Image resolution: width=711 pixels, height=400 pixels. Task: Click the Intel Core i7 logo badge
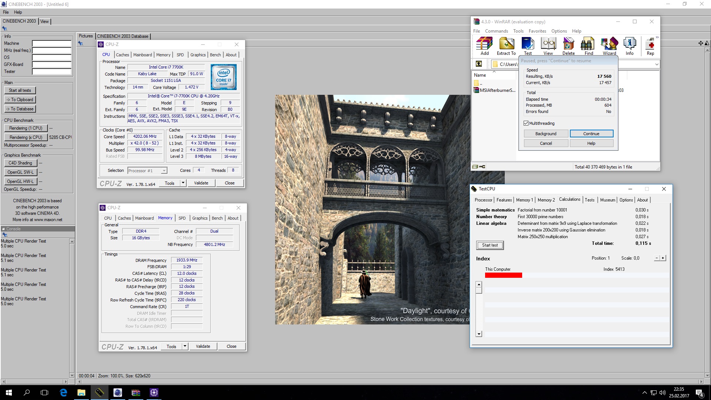pos(224,77)
